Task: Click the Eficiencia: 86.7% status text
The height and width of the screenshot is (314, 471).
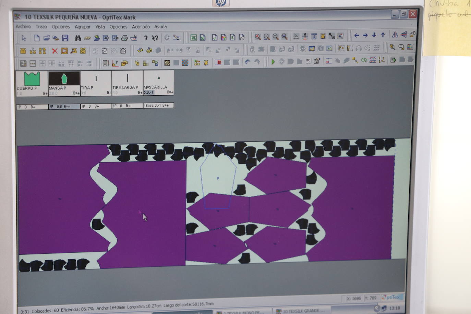Action: (x=77, y=310)
